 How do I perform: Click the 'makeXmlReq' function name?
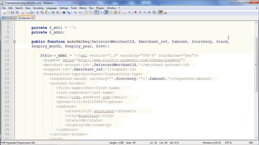pos(78,41)
